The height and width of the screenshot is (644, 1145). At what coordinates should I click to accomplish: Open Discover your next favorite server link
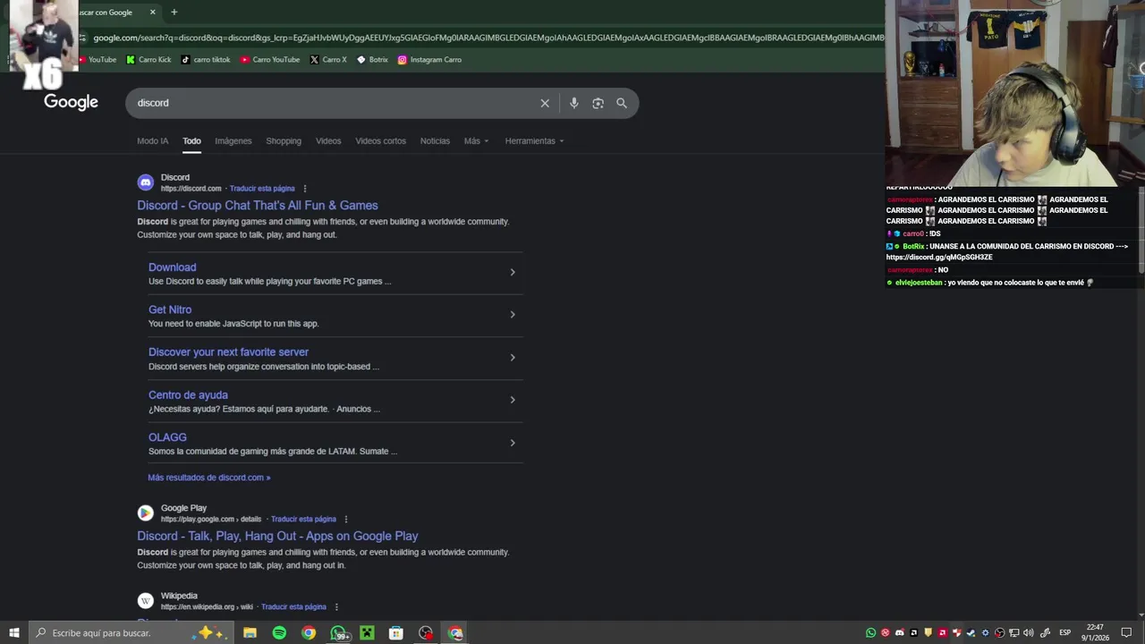pyautogui.click(x=228, y=352)
